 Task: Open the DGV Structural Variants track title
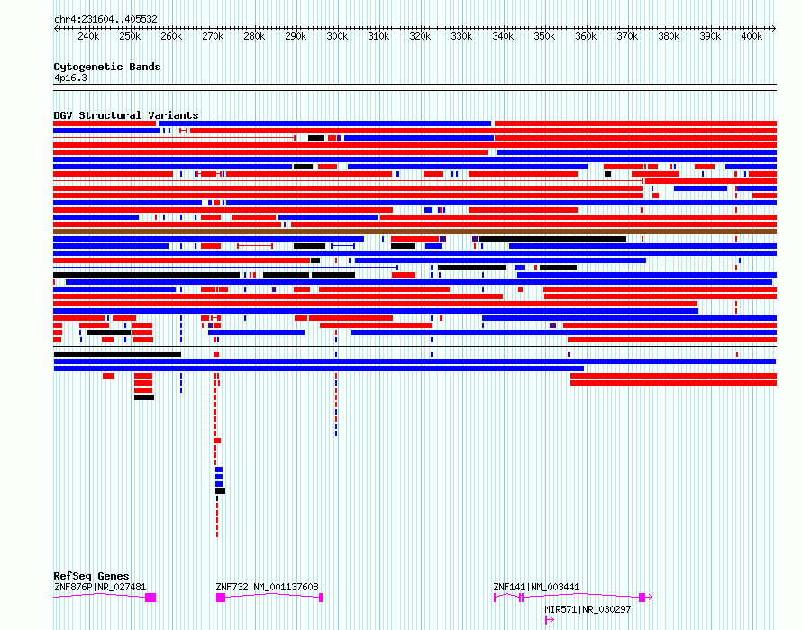click(x=126, y=115)
